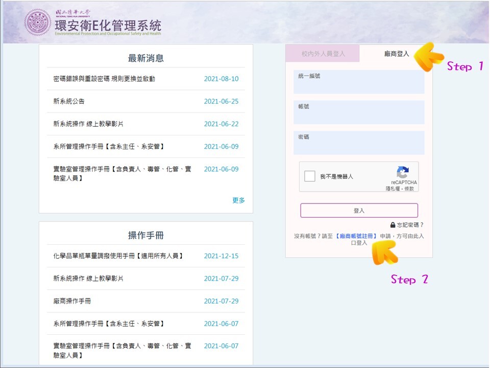The height and width of the screenshot is (368, 490).
Task: Open the 廠商操作手冊 manual
Action: click(x=72, y=301)
